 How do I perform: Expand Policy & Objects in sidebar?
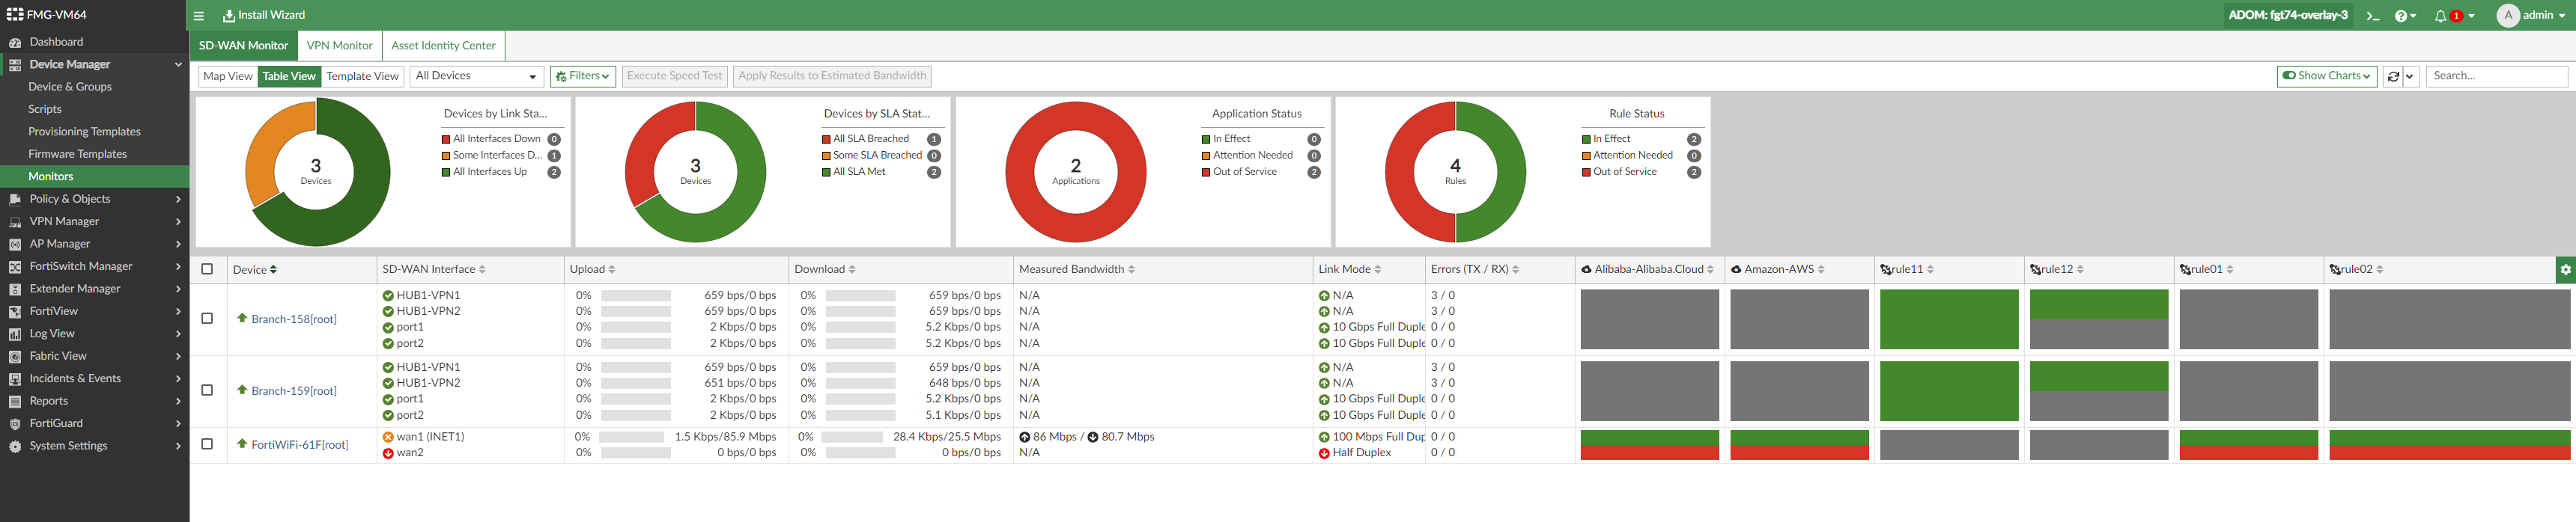click(94, 199)
